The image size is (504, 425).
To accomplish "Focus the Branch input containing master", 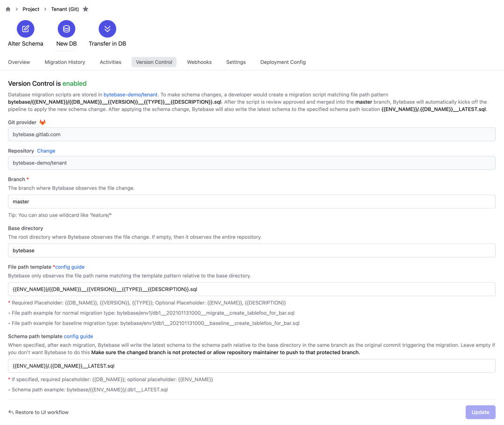I will tap(252, 202).
